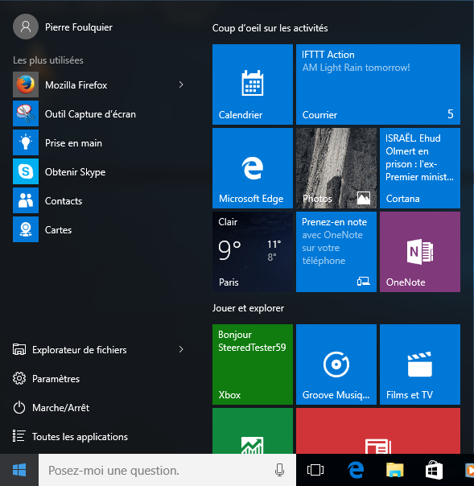
Task: Click the Posez-moi une question search box
Action: pyautogui.click(x=167, y=470)
